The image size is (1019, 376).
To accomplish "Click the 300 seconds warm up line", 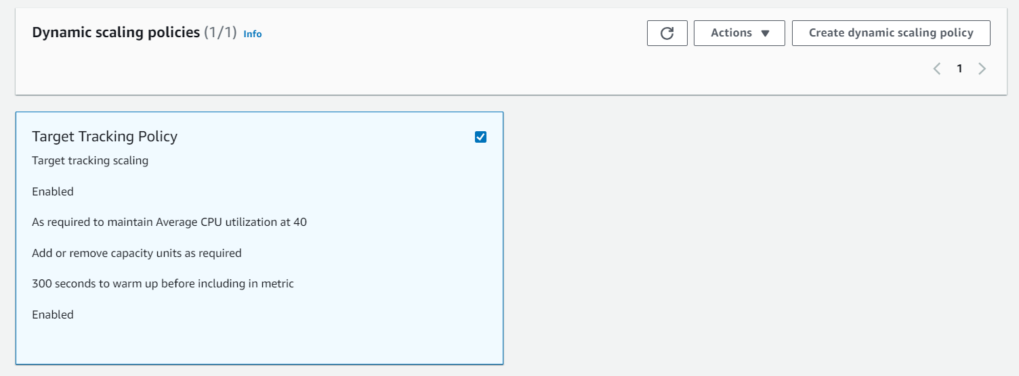I will (163, 283).
